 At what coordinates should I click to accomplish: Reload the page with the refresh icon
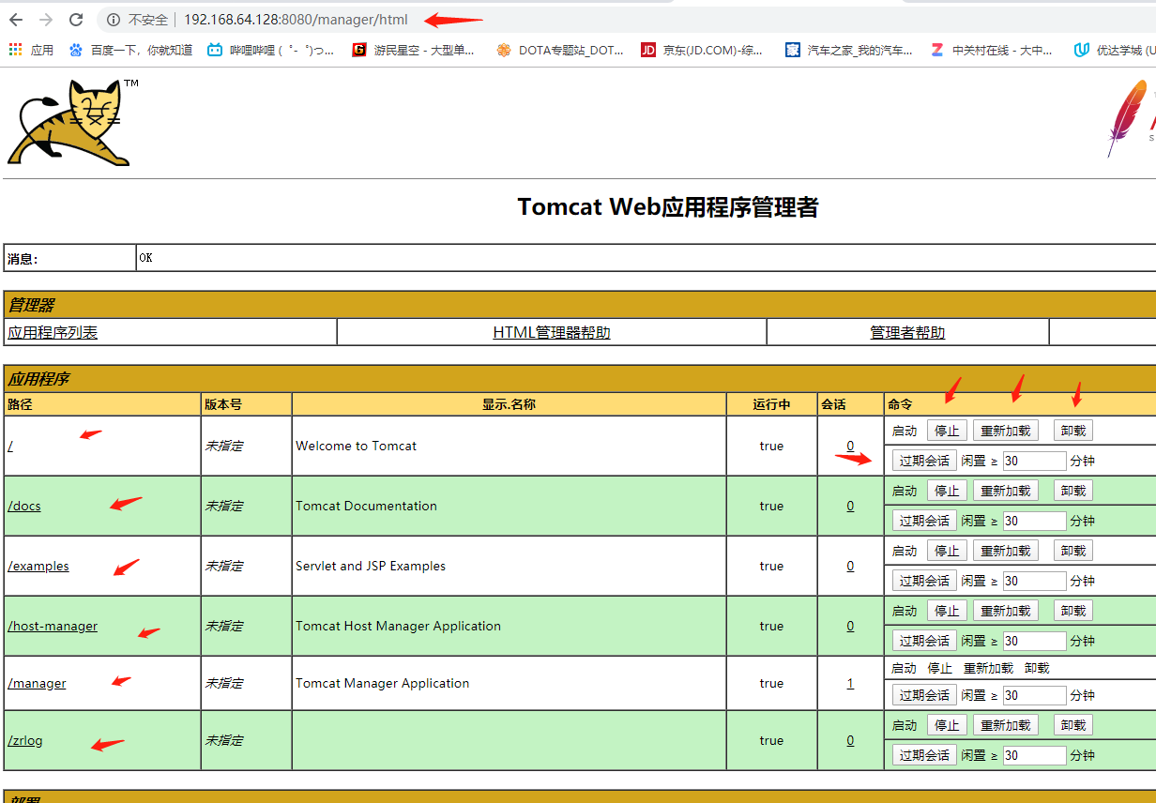click(76, 20)
